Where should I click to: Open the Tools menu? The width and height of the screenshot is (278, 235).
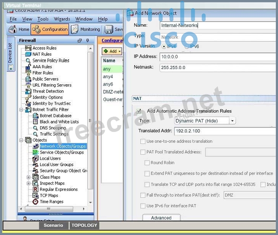click(43, 19)
